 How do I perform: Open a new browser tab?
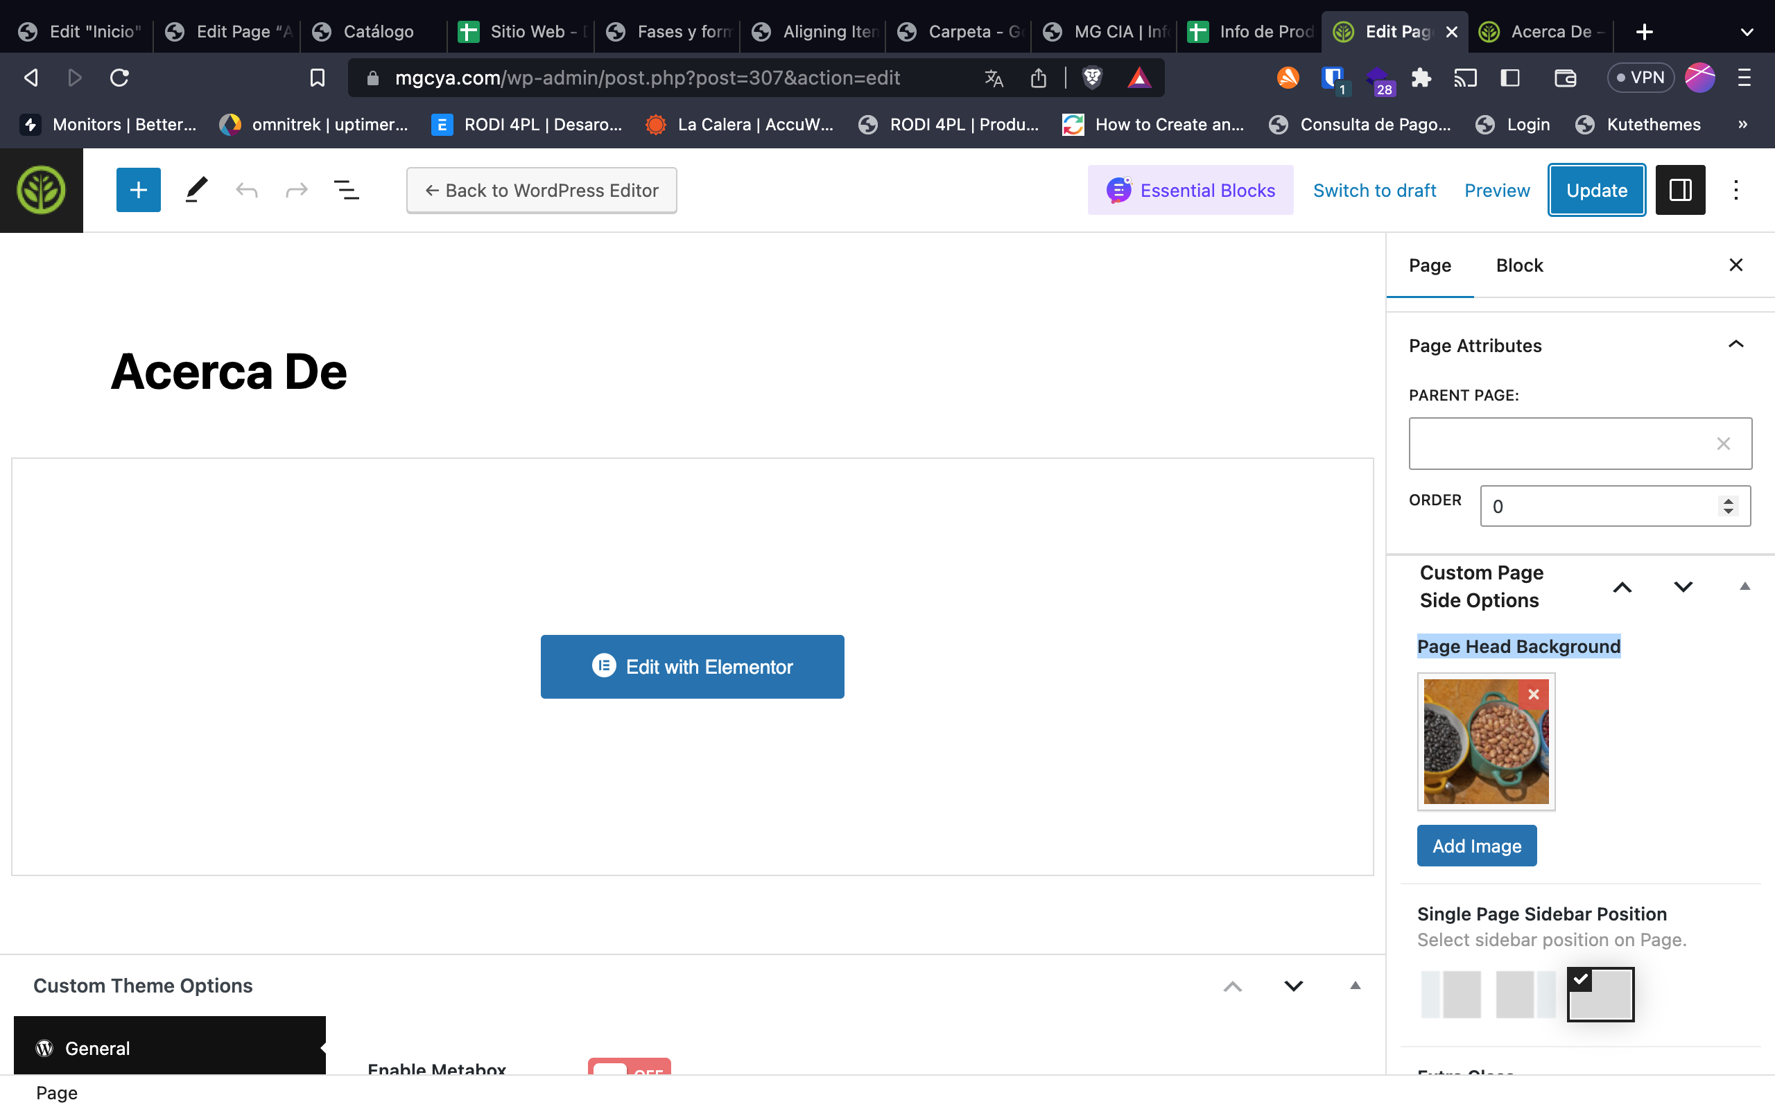(x=1644, y=32)
